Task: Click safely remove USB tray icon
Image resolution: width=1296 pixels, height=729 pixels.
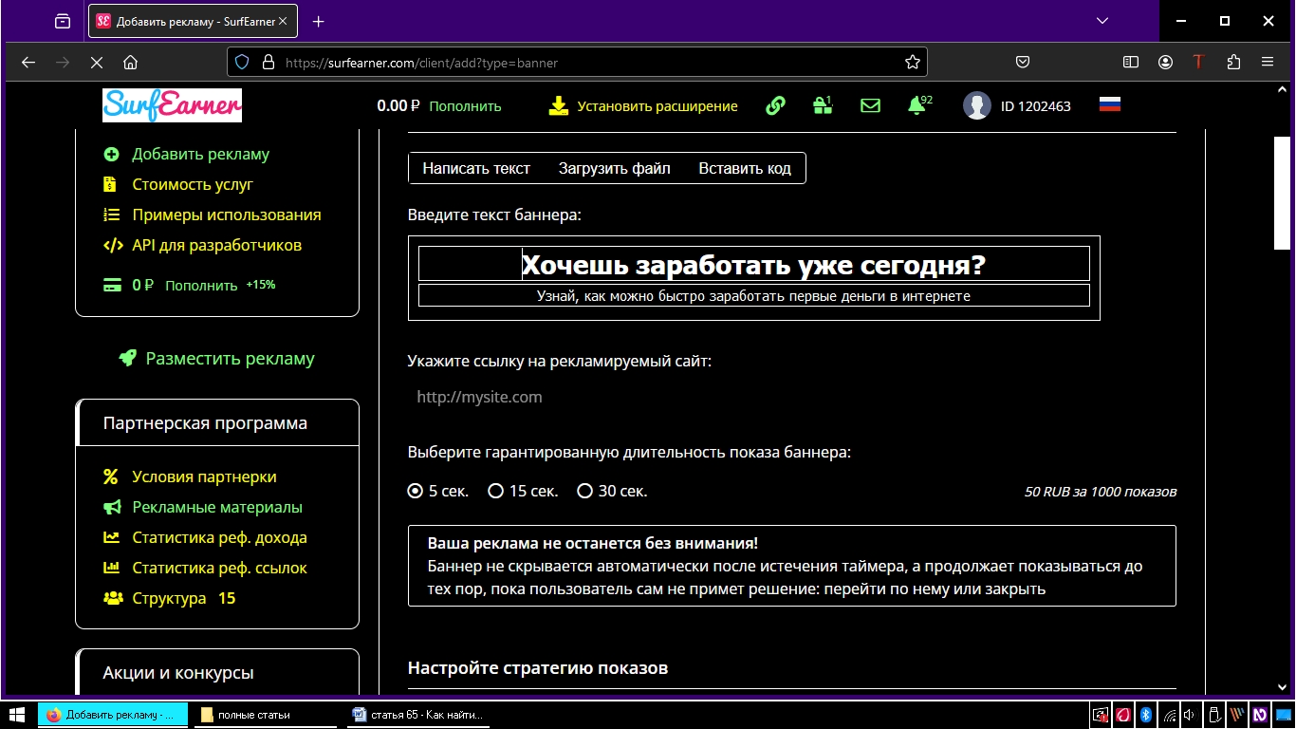Action: click(x=1214, y=715)
